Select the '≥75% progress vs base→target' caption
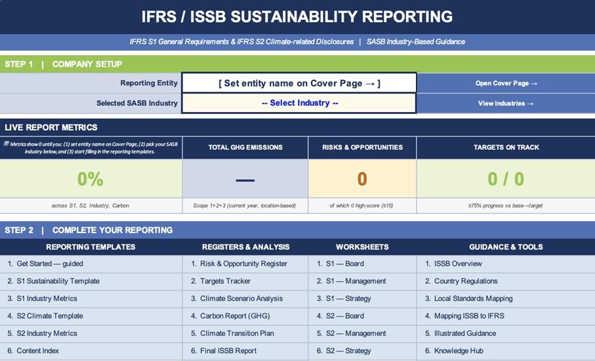 pos(506,206)
